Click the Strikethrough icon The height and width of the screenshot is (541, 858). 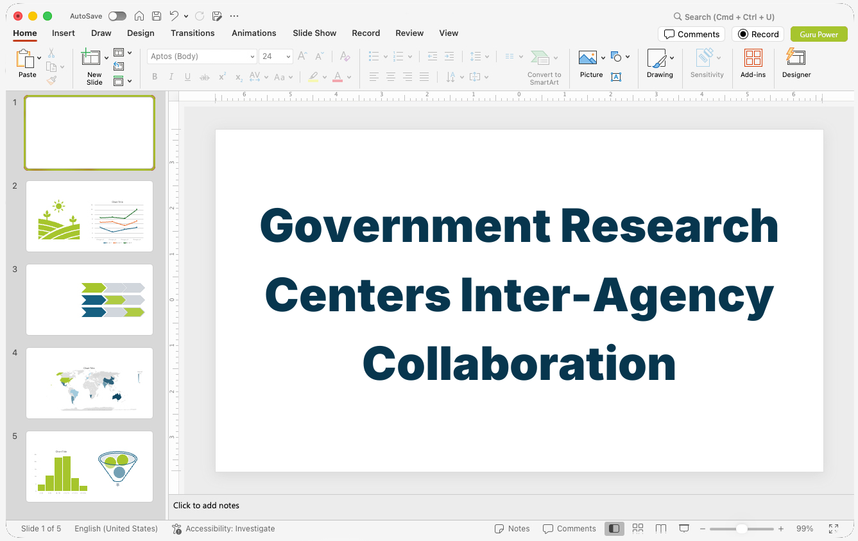205,77
